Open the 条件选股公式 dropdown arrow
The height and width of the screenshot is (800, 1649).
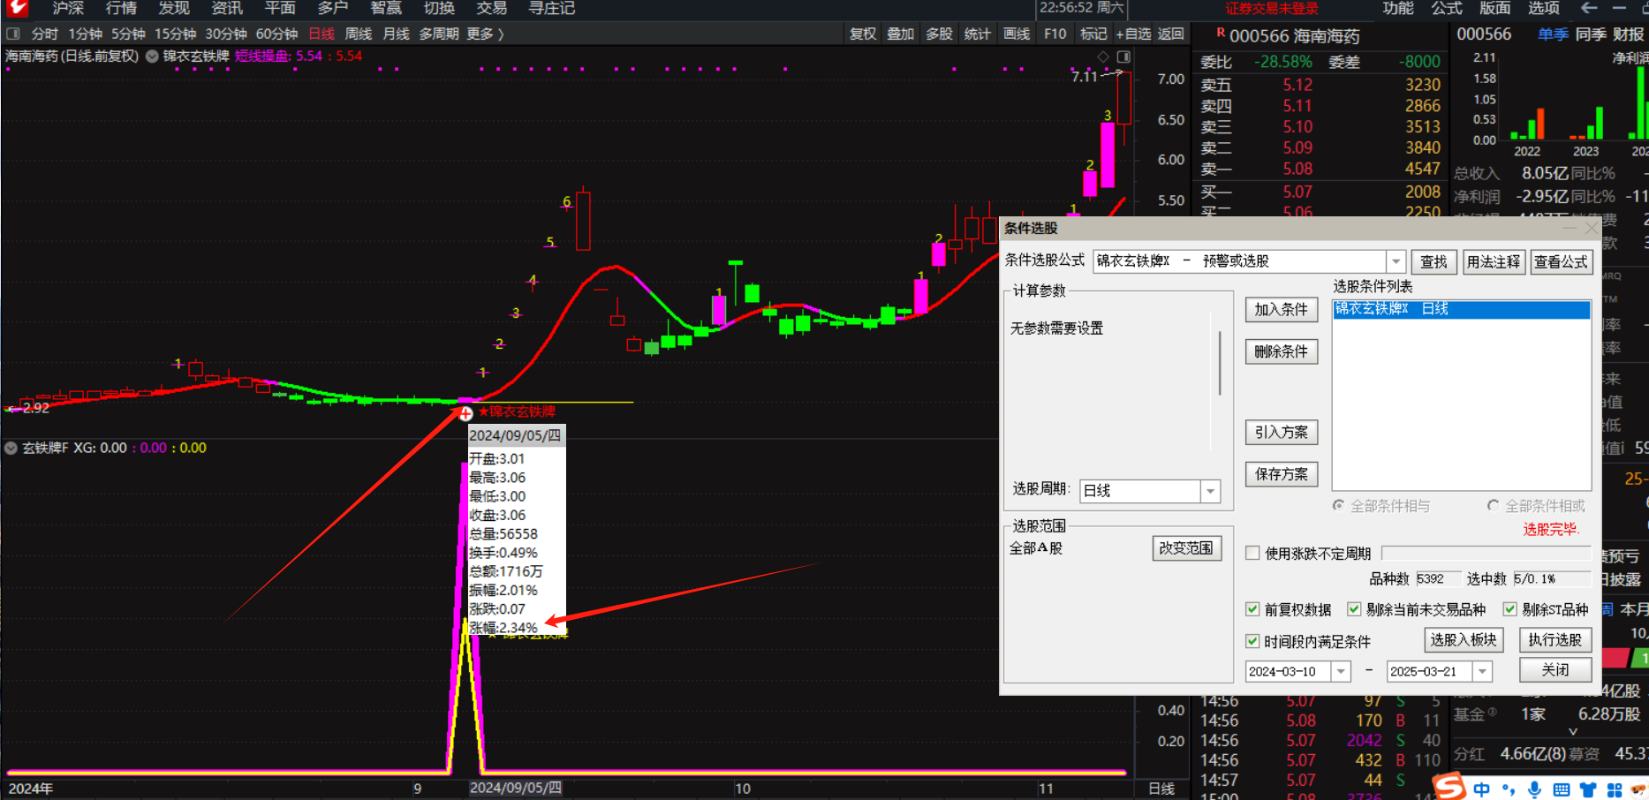(x=1396, y=261)
